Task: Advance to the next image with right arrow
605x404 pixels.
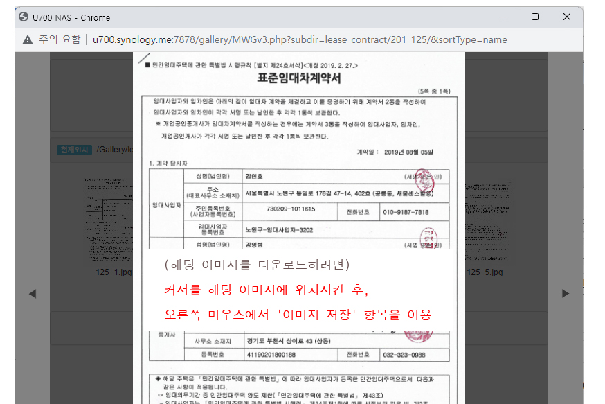Action: (566, 294)
